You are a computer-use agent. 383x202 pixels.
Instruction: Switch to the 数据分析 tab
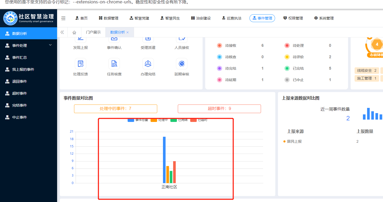[118, 32]
